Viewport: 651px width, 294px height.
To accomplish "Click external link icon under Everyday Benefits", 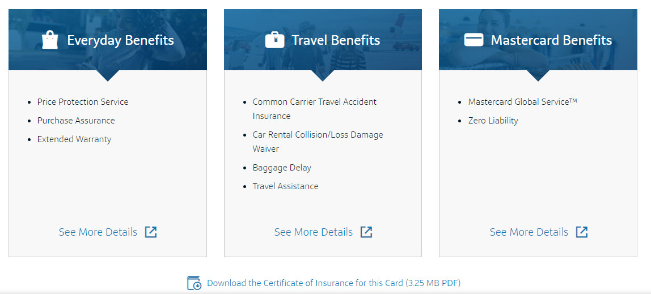I will 151,232.
